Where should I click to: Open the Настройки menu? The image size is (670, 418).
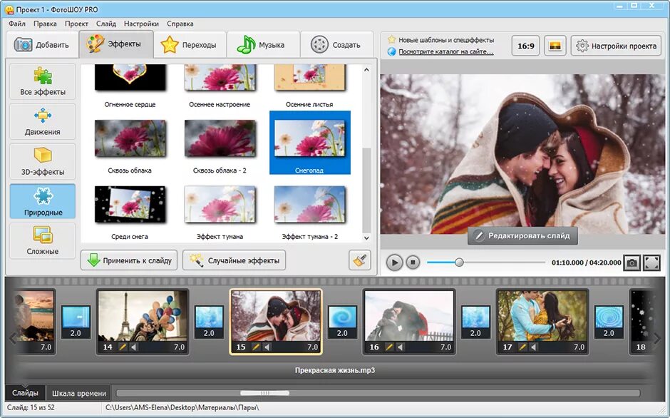[141, 24]
